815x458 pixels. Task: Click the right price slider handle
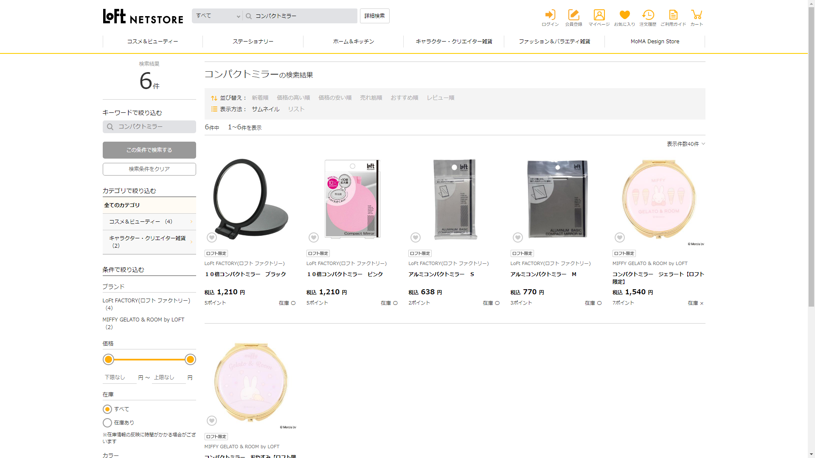[190, 360]
